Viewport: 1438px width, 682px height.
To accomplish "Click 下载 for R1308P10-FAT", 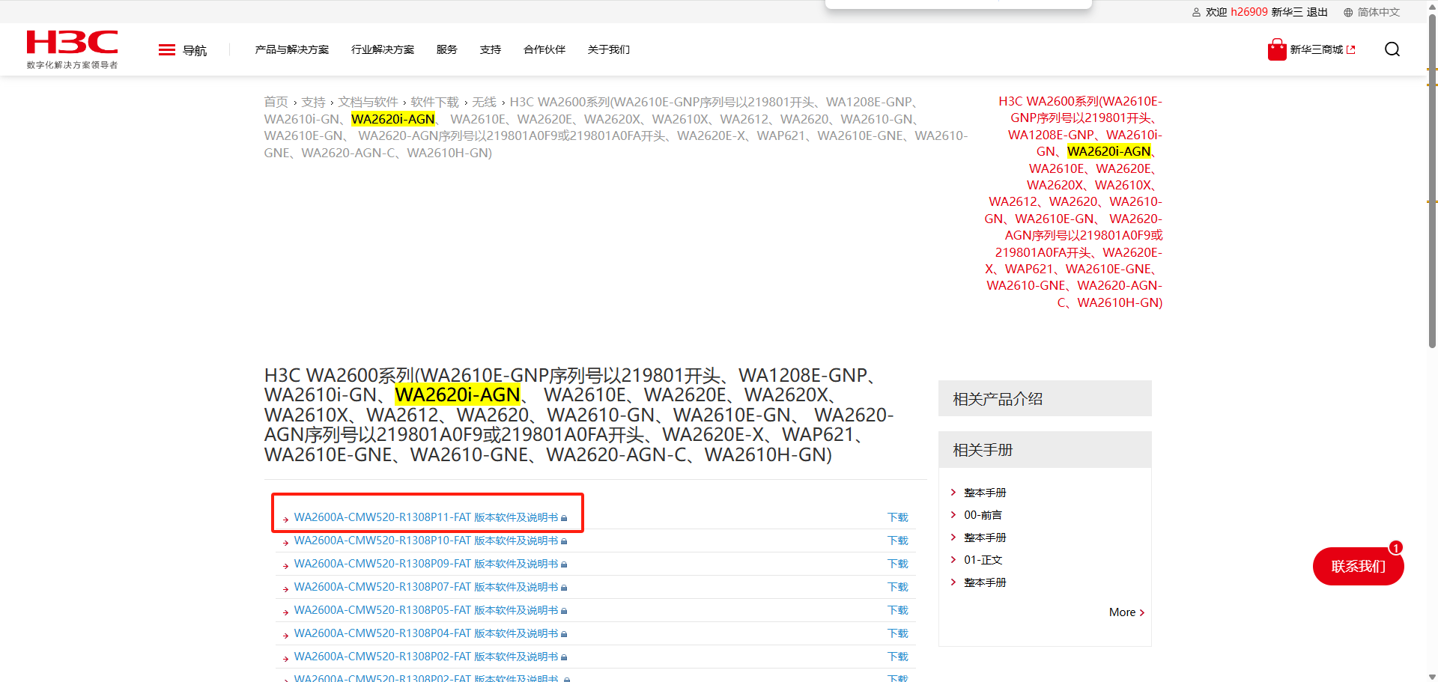I will (897, 541).
